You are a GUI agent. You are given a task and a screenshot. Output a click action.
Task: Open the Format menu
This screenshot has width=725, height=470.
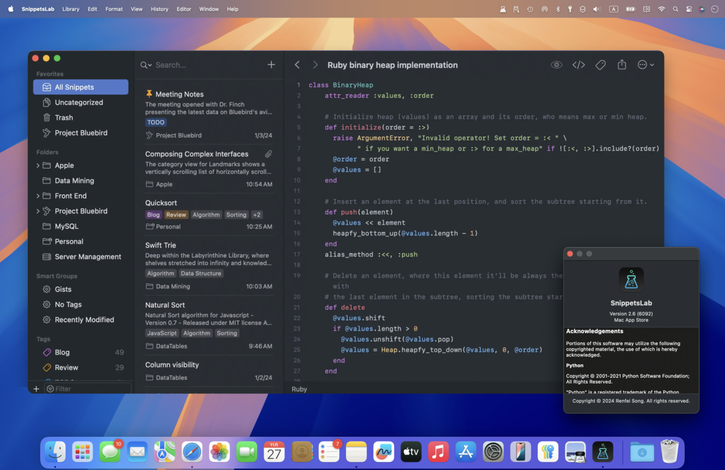coord(114,9)
